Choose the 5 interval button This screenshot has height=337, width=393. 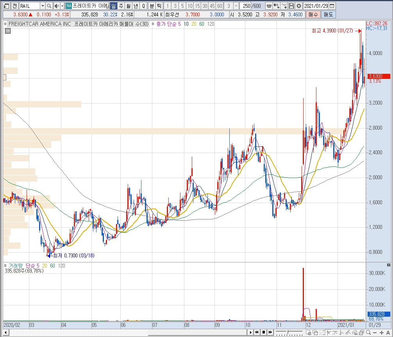click(x=182, y=6)
